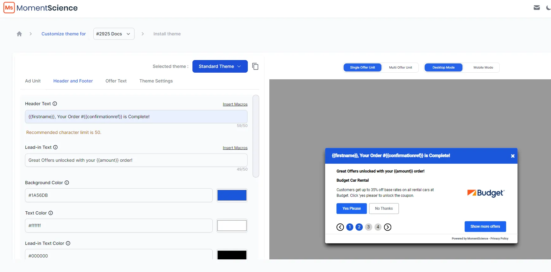The image size is (551, 272).
Task: Click Show more offers button
Action: 485,227
